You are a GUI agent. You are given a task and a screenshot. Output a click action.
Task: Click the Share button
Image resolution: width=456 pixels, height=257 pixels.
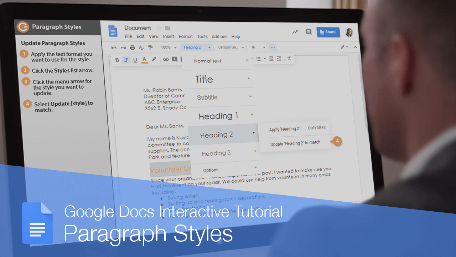tap(328, 32)
